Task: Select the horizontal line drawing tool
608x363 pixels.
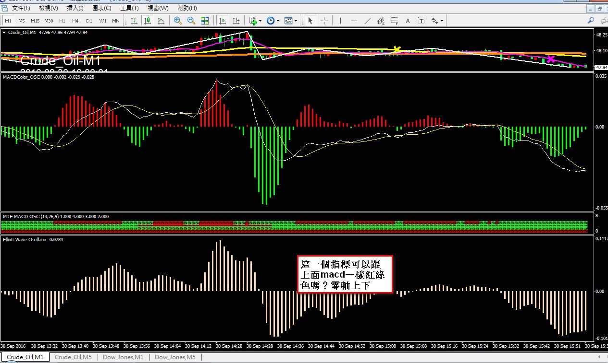Action: (354, 21)
